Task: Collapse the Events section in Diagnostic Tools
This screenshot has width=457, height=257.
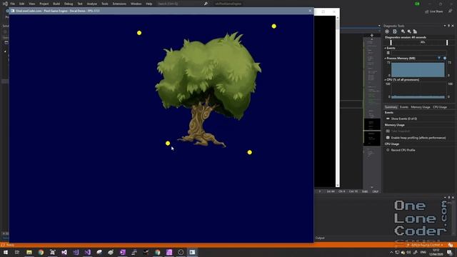Action: 386,48
